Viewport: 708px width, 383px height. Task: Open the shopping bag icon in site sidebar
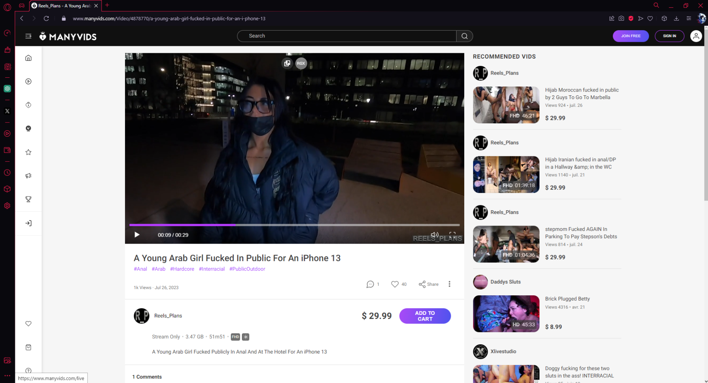[28, 347]
